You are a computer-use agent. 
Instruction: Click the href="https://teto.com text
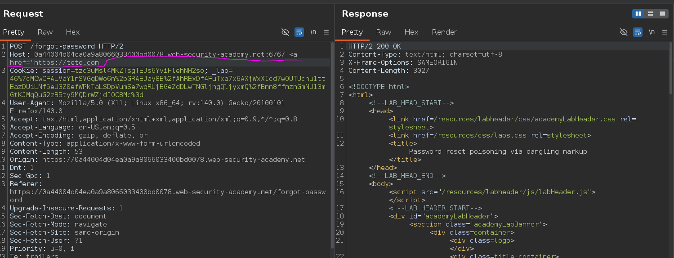point(54,62)
